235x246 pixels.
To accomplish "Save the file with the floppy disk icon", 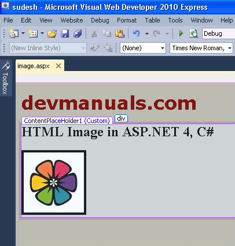I will coord(65,33).
